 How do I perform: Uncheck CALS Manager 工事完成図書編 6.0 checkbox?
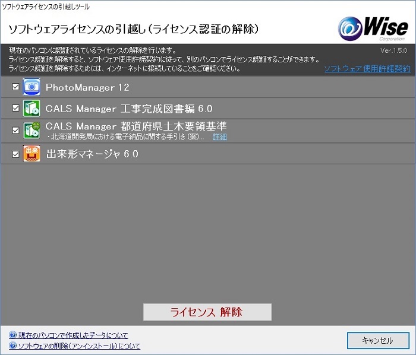pyautogui.click(x=15, y=108)
